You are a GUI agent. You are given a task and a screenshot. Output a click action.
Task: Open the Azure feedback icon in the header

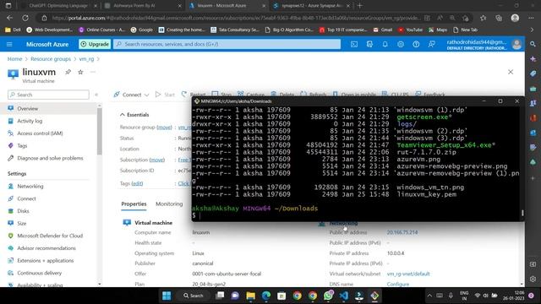tap(432, 44)
